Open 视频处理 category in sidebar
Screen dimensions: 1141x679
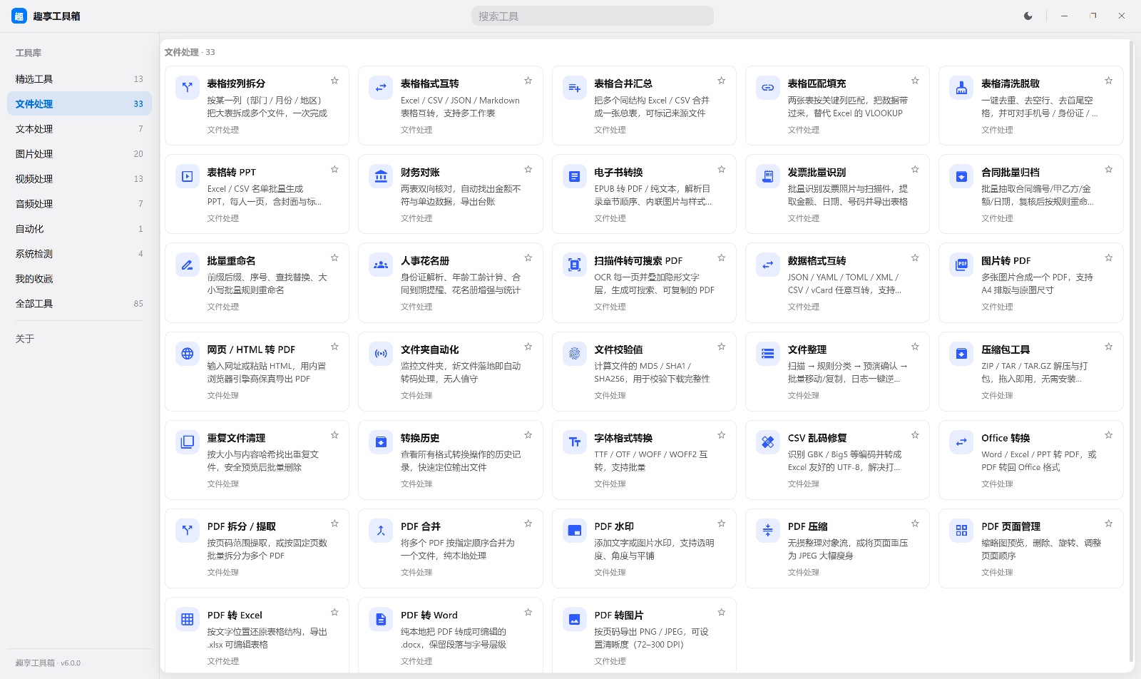79,178
